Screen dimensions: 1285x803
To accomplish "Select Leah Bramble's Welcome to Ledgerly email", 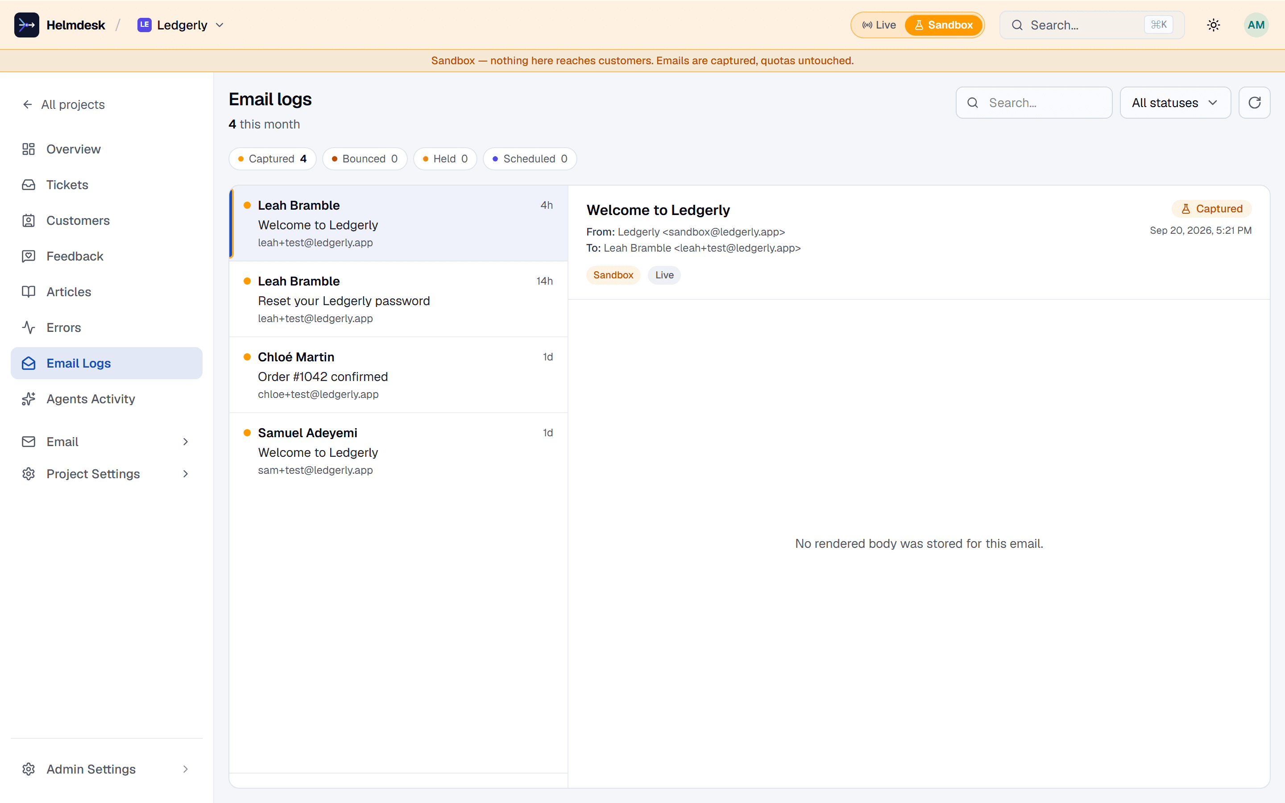I will (398, 223).
